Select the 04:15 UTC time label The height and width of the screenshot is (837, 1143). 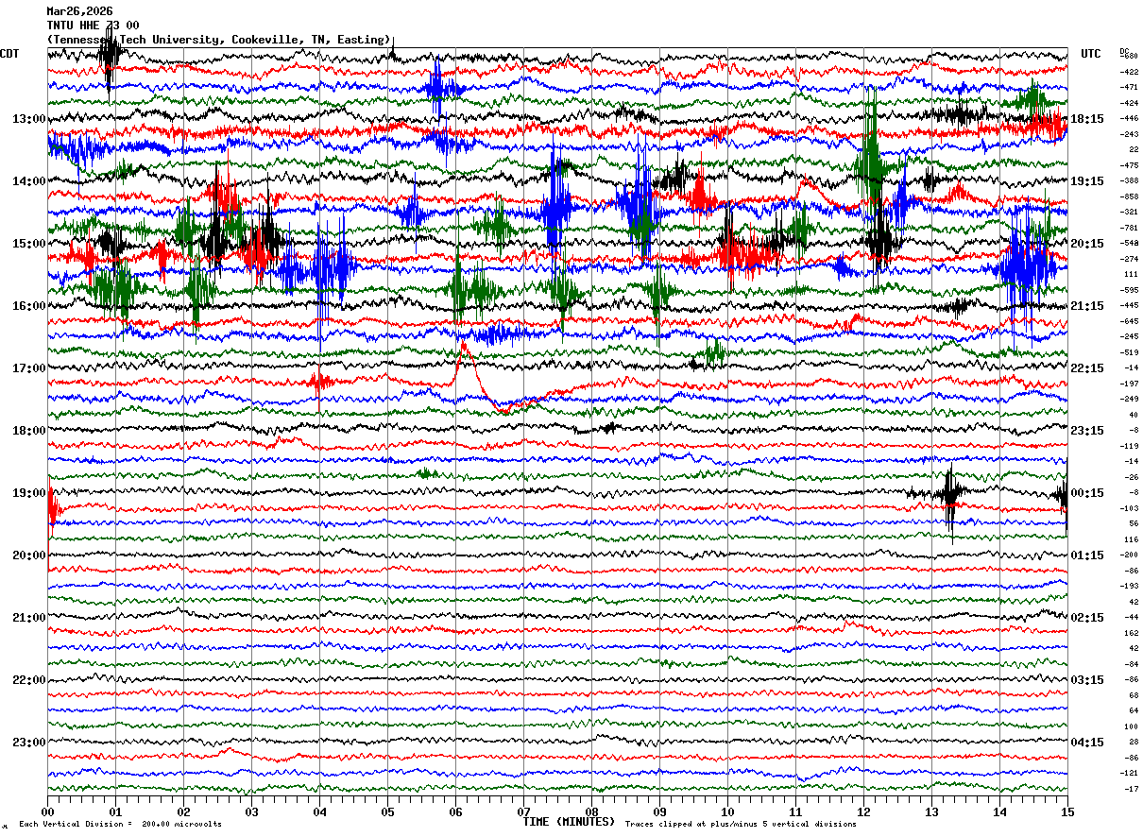[1088, 743]
